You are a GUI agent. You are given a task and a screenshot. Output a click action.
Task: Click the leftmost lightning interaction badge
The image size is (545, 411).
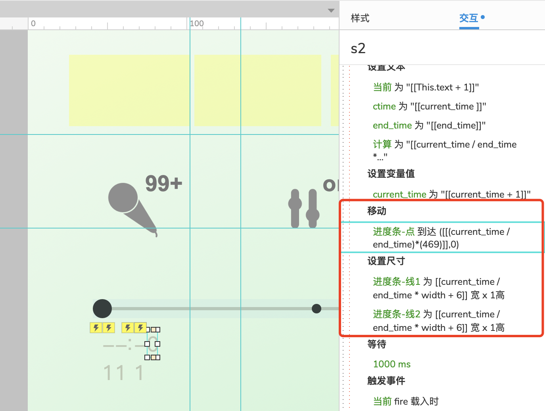[x=96, y=328]
